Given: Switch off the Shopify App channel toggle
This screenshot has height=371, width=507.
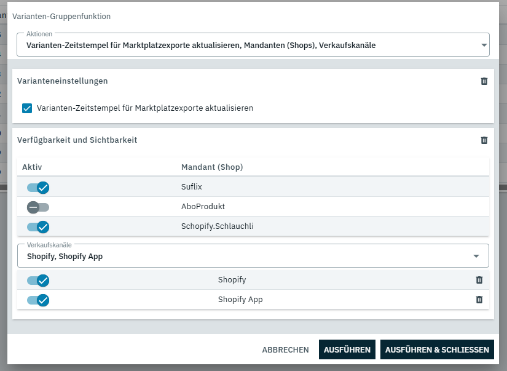Looking at the screenshot, I should tap(38, 300).
